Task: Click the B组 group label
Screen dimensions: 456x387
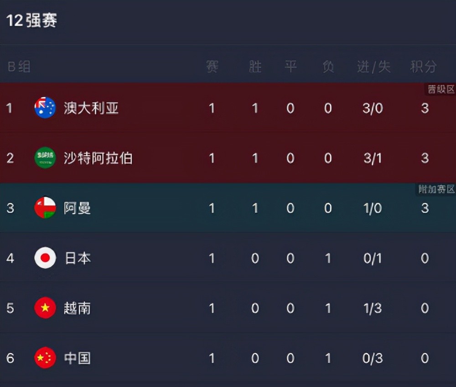Action: click(19, 66)
